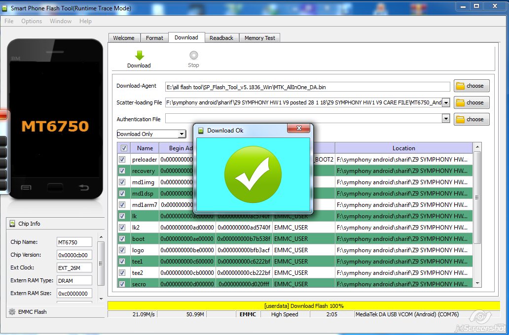This screenshot has height=335, width=509.
Task: Expand the Scatter-loading File dropdown arrow
Action: pos(445,102)
